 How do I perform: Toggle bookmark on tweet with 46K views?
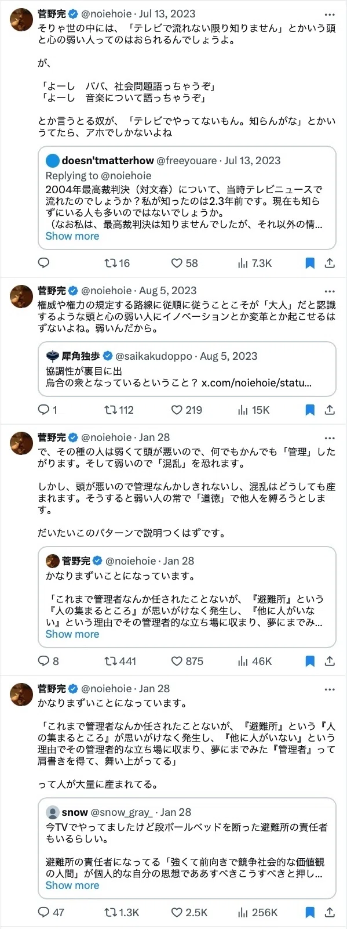click(310, 661)
